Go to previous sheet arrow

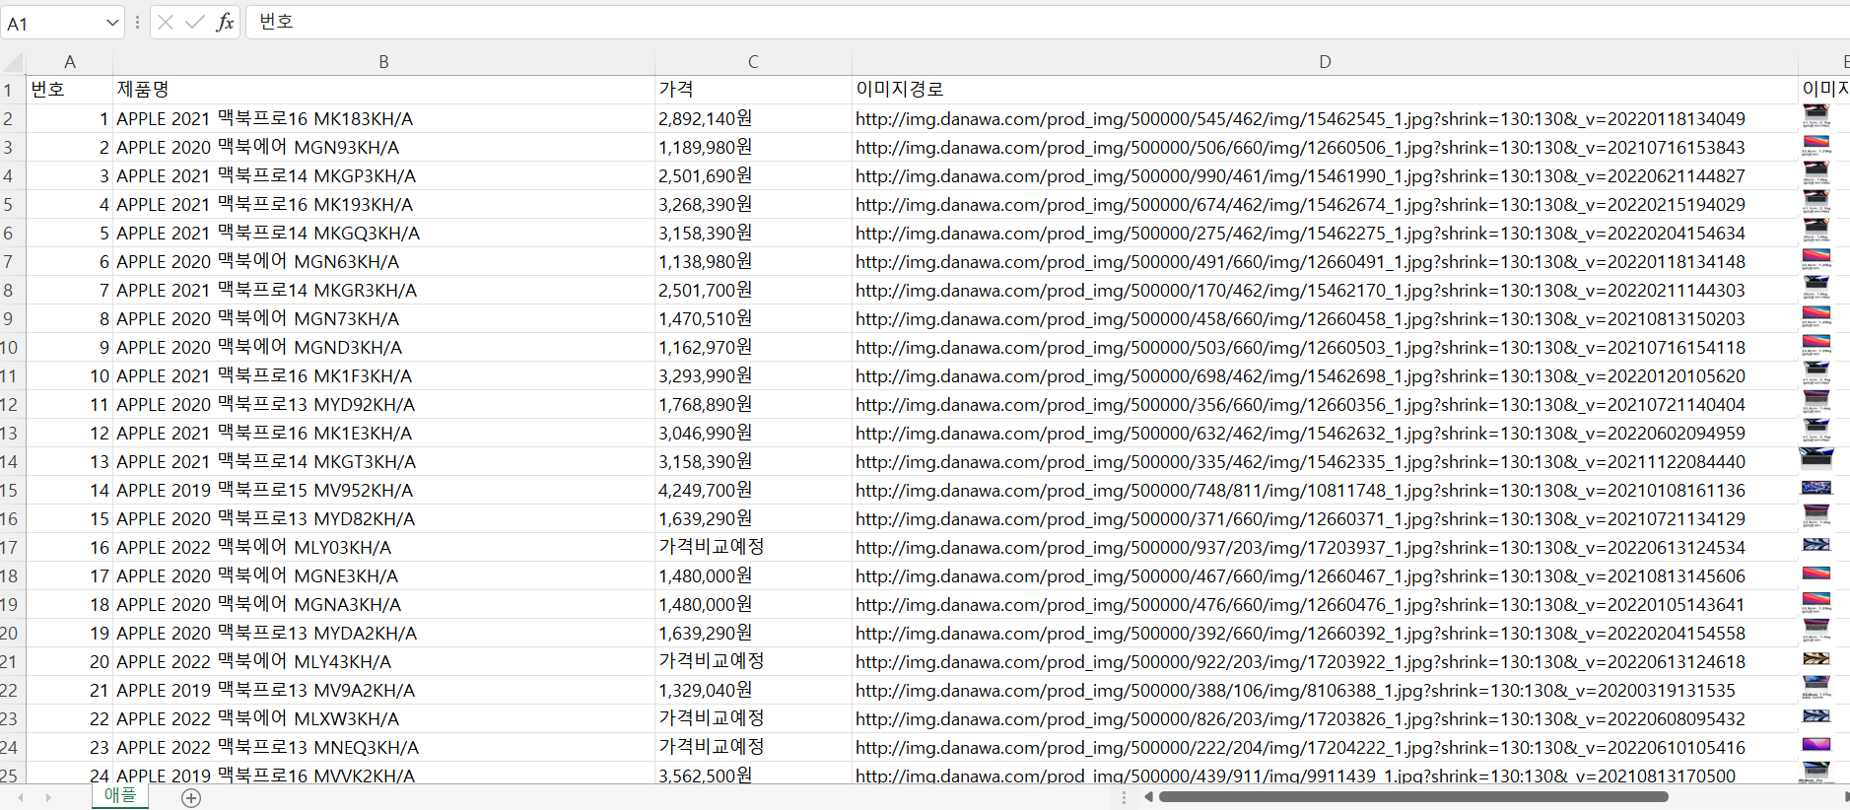tap(20, 798)
